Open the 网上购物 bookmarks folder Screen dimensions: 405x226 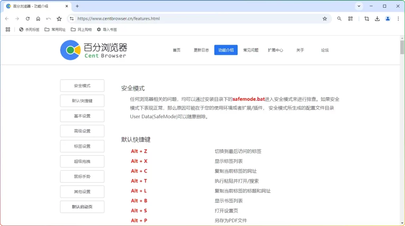coord(81,29)
